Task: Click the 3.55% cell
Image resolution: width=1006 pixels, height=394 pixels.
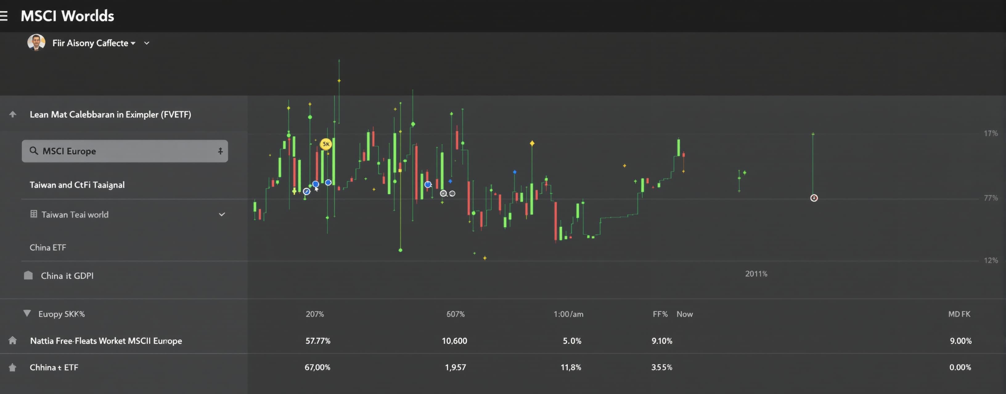Action: click(x=661, y=368)
